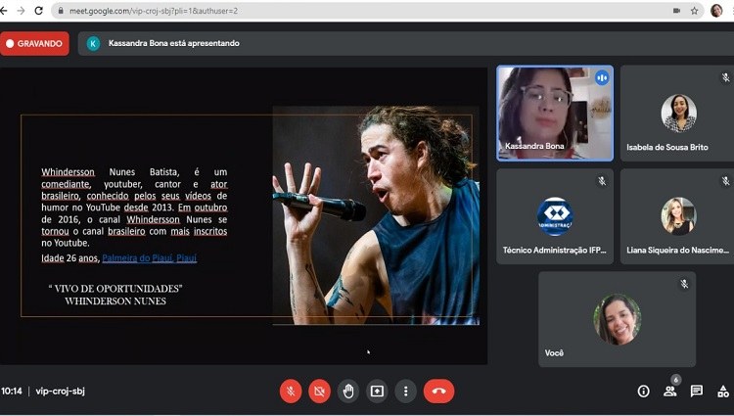The height and width of the screenshot is (416, 734).
Task: Click the K avatar in presenting banner
Action: pos(93,43)
